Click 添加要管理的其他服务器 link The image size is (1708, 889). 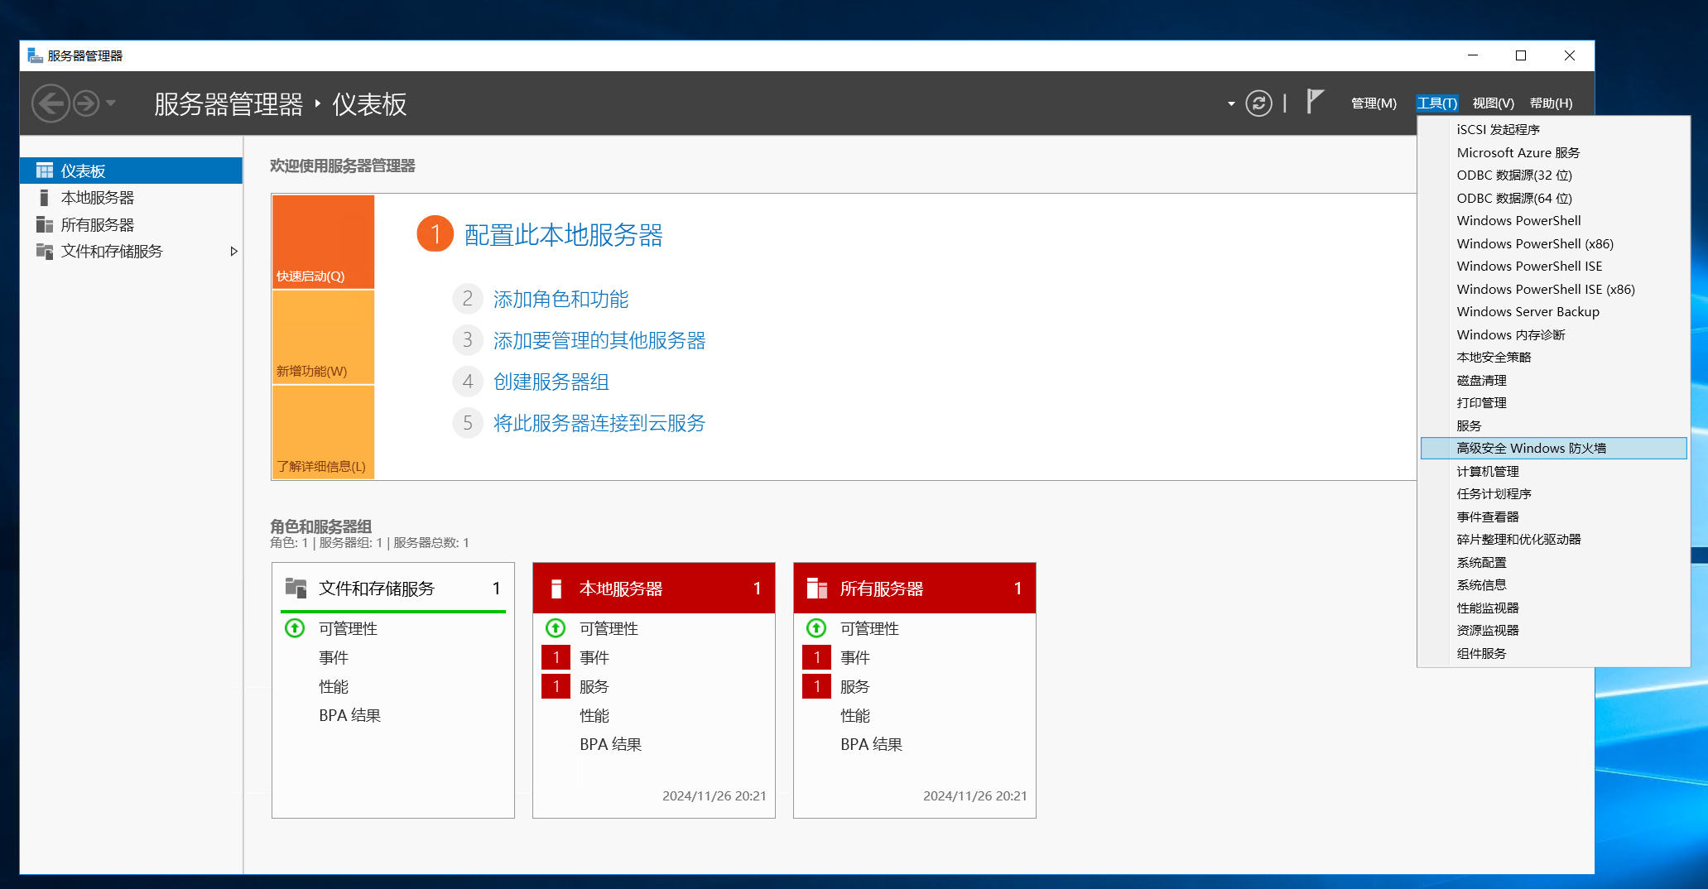599,340
